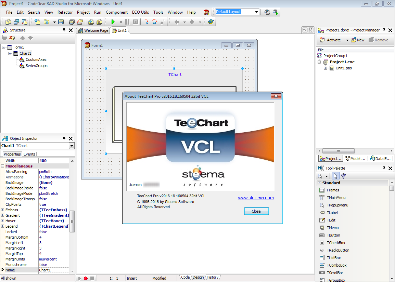Switch to the History tab

tap(213, 277)
